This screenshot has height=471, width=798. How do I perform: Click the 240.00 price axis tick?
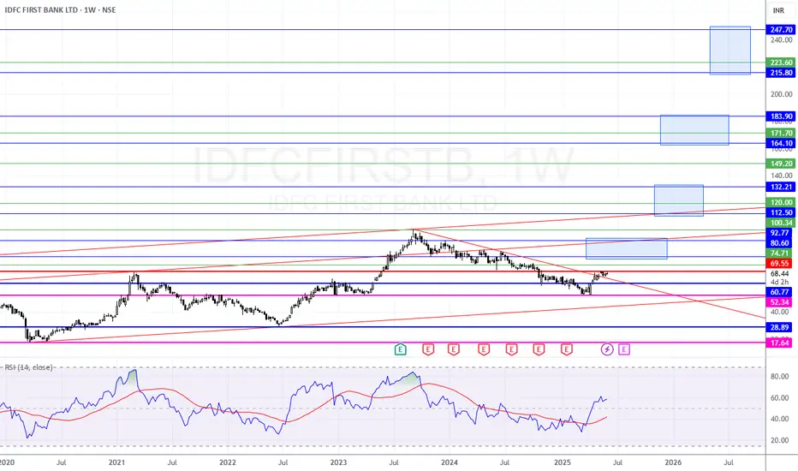(781, 39)
